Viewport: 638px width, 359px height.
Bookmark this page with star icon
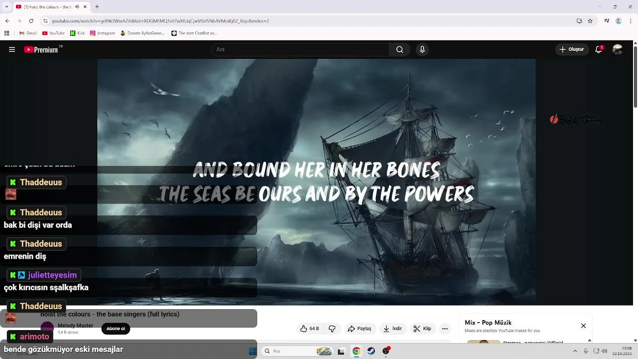[x=590, y=21]
